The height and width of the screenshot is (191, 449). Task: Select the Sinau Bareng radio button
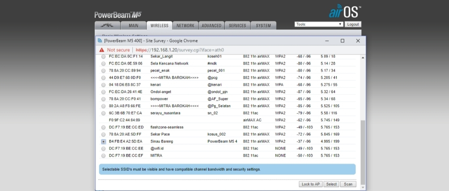point(103,142)
